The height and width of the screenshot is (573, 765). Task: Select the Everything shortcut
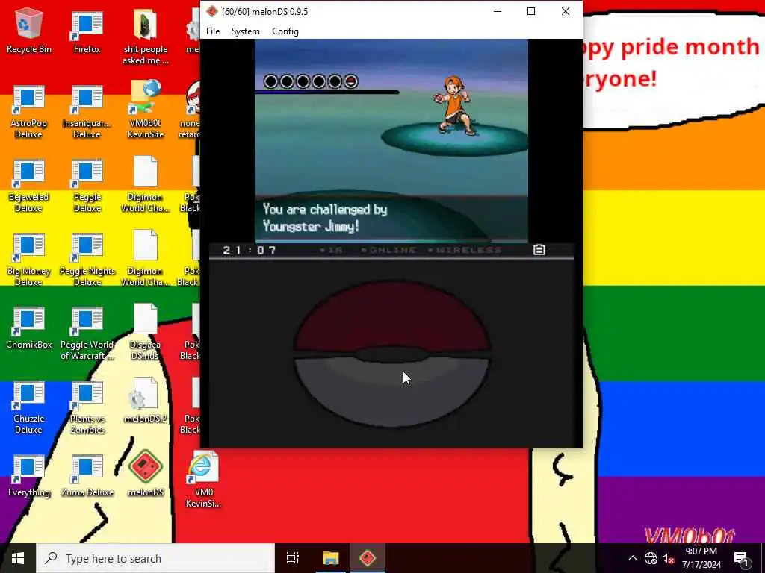[28, 477]
